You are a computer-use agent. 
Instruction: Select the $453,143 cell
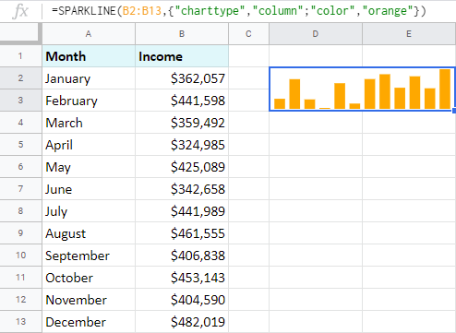point(182,278)
